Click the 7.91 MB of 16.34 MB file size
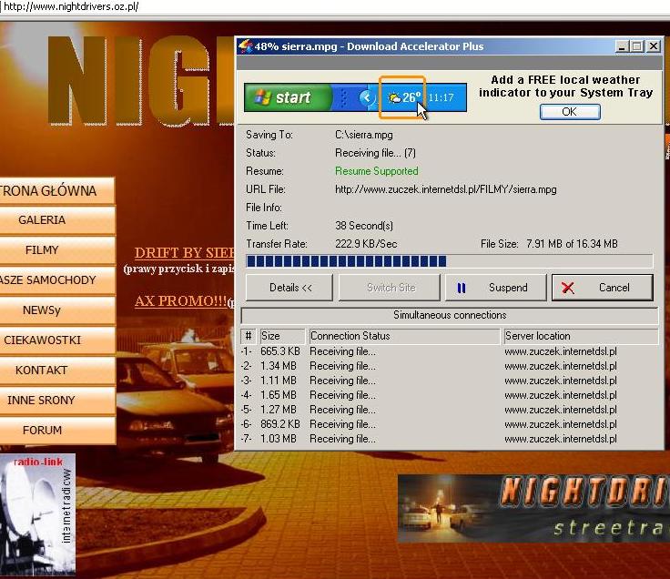 572,244
